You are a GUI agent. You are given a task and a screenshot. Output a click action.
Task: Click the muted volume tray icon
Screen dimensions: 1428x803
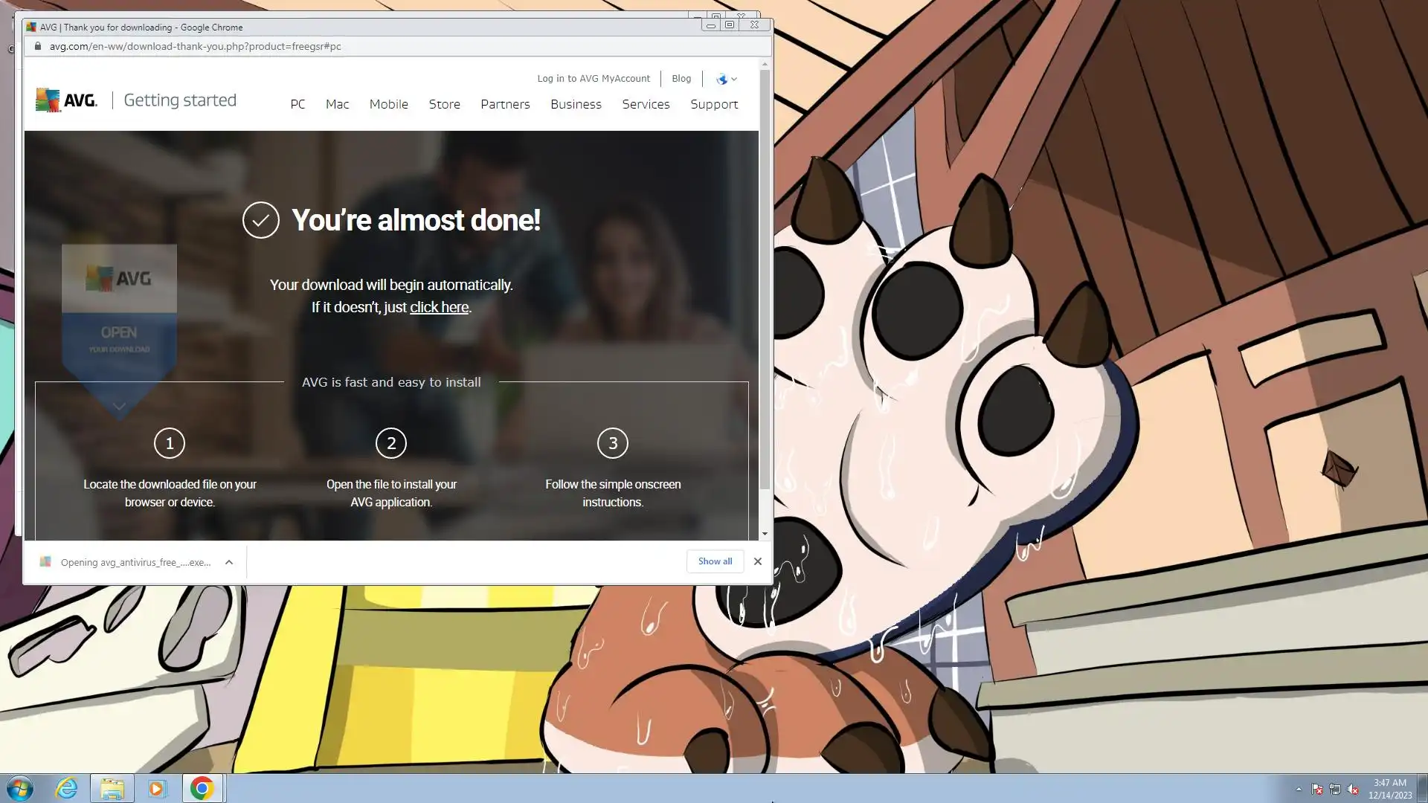click(x=1353, y=790)
